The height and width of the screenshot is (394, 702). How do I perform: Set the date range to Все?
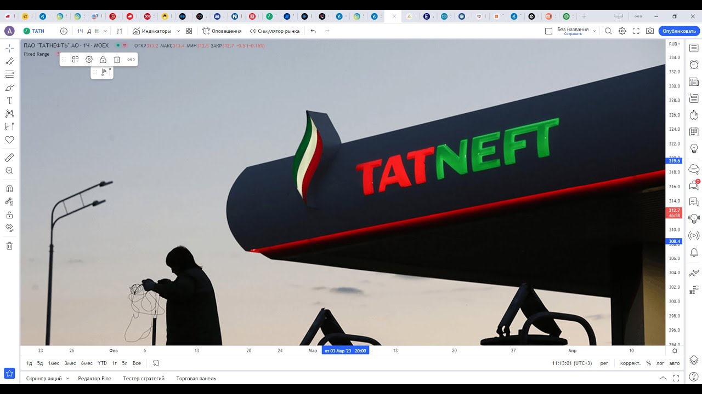(x=137, y=363)
